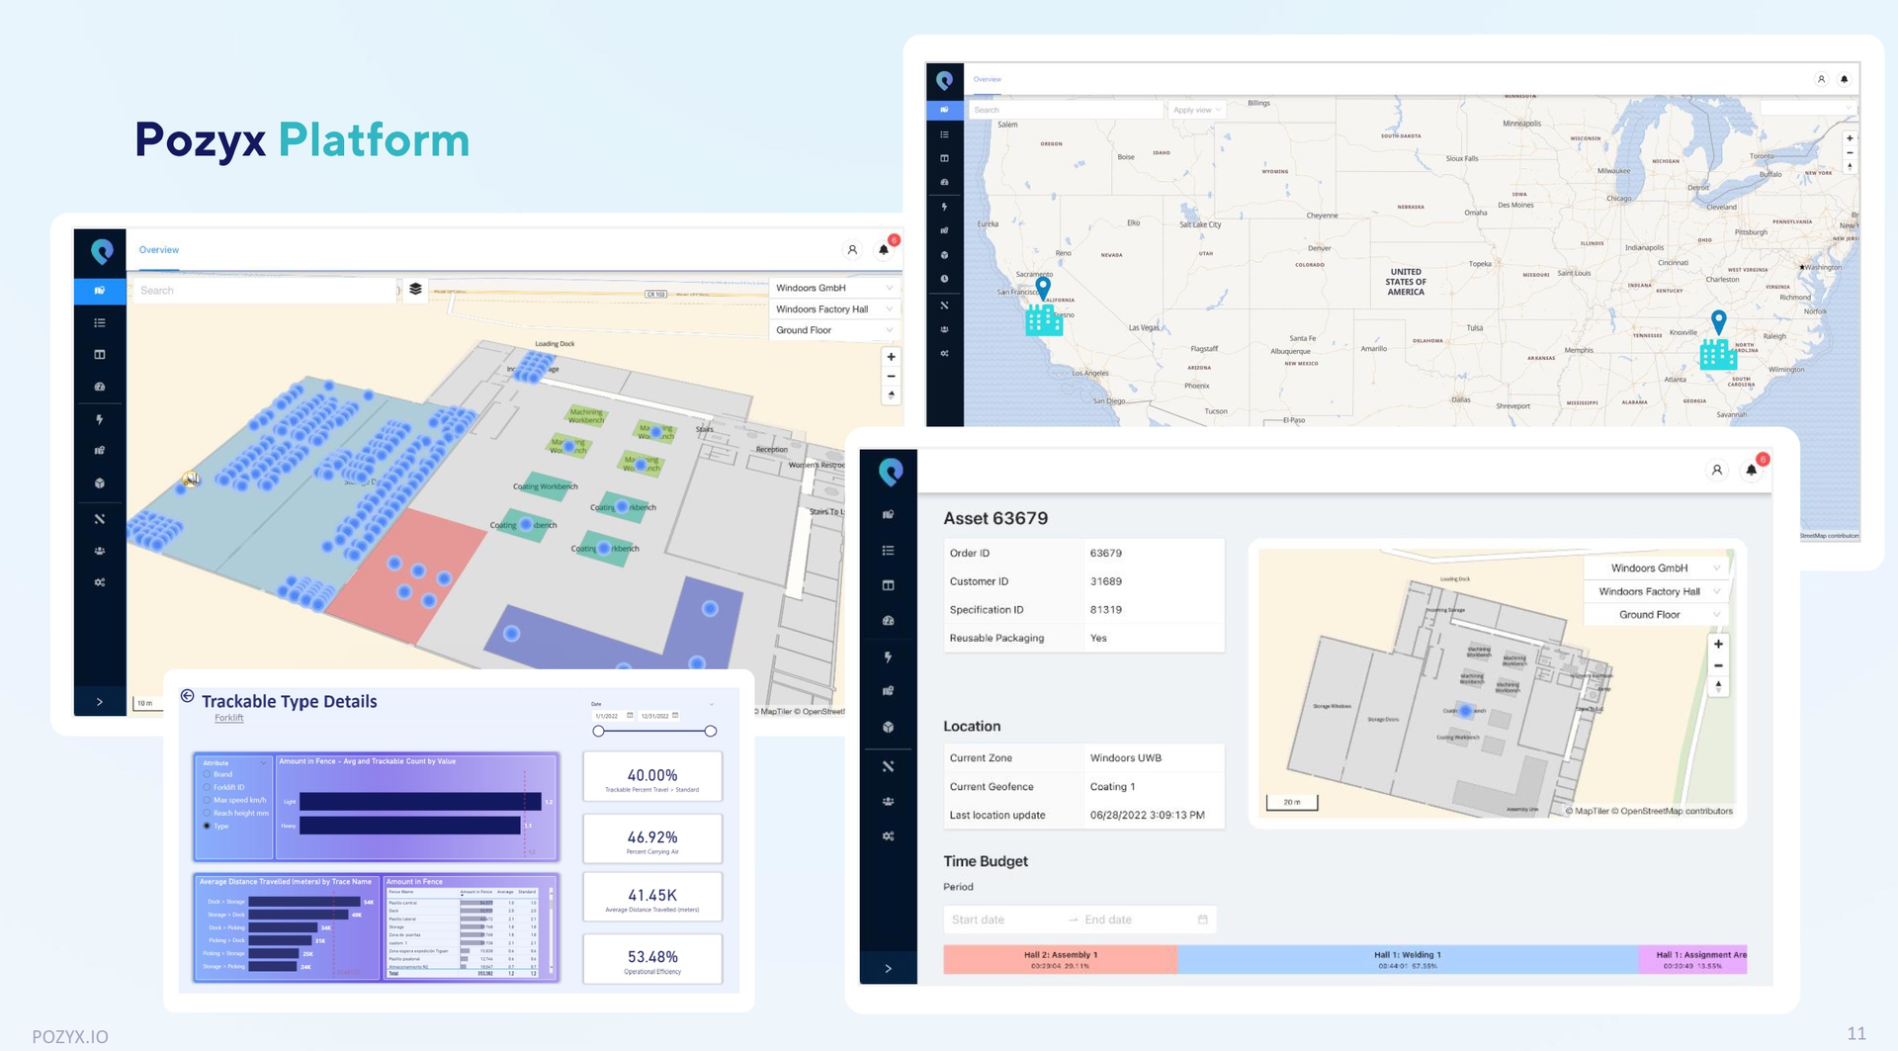This screenshot has width=1898, height=1051.
Task: Select the list icon in the left sidebar
Action: tap(99, 322)
